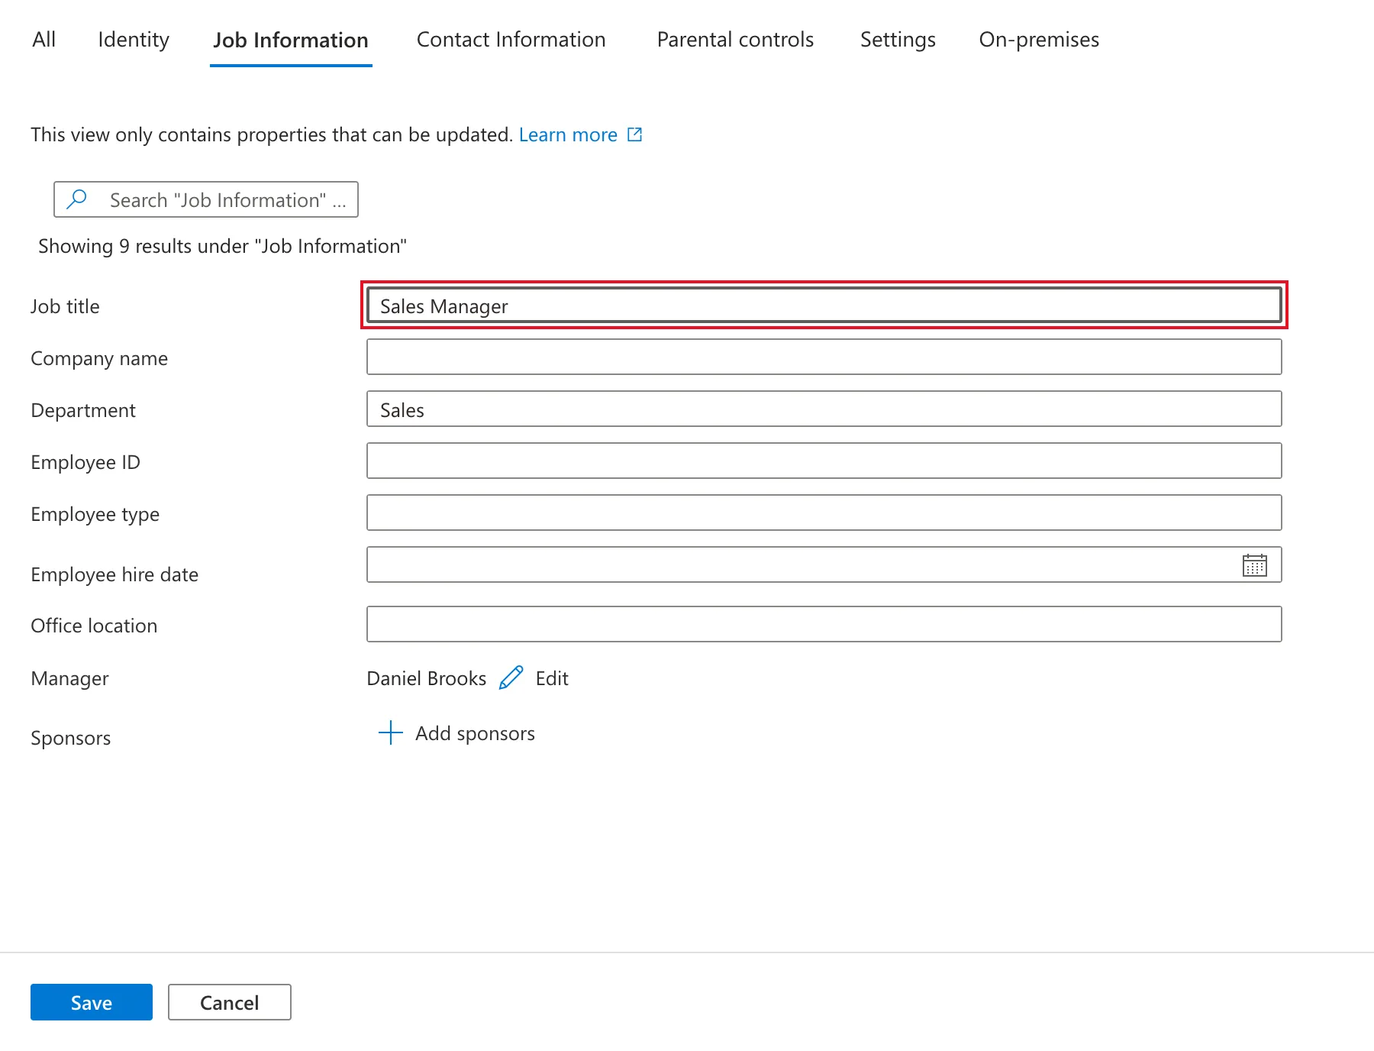Click the Showing 9 results text
Viewport: 1374px width, 1051px height.
pyautogui.click(x=222, y=246)
